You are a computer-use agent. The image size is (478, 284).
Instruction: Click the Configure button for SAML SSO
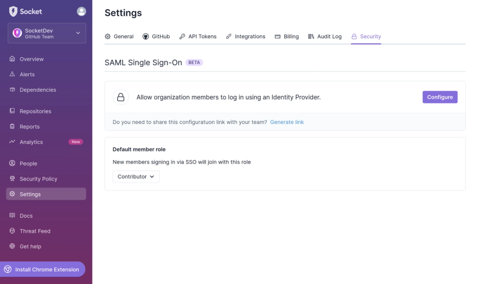point(440,97)
